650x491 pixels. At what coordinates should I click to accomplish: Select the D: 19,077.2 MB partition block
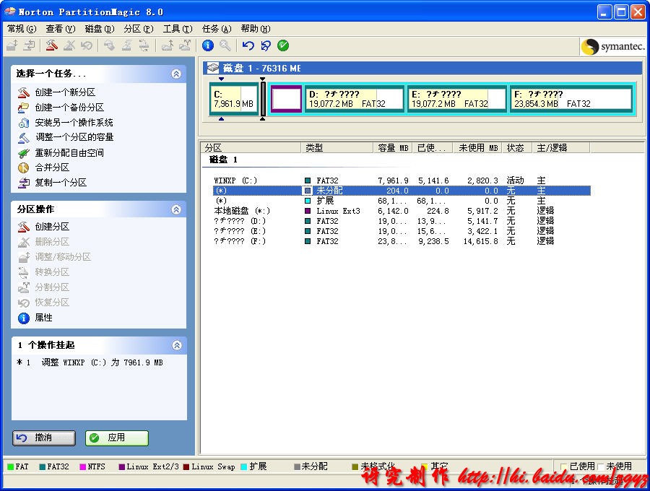tap(354, 99)
